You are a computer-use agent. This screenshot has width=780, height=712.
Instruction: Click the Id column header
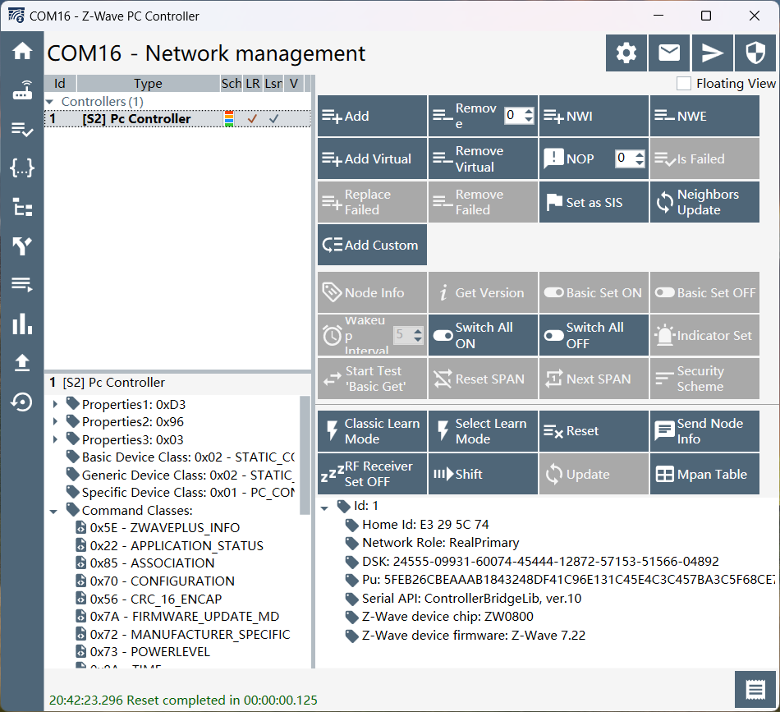tap(59, 84)
